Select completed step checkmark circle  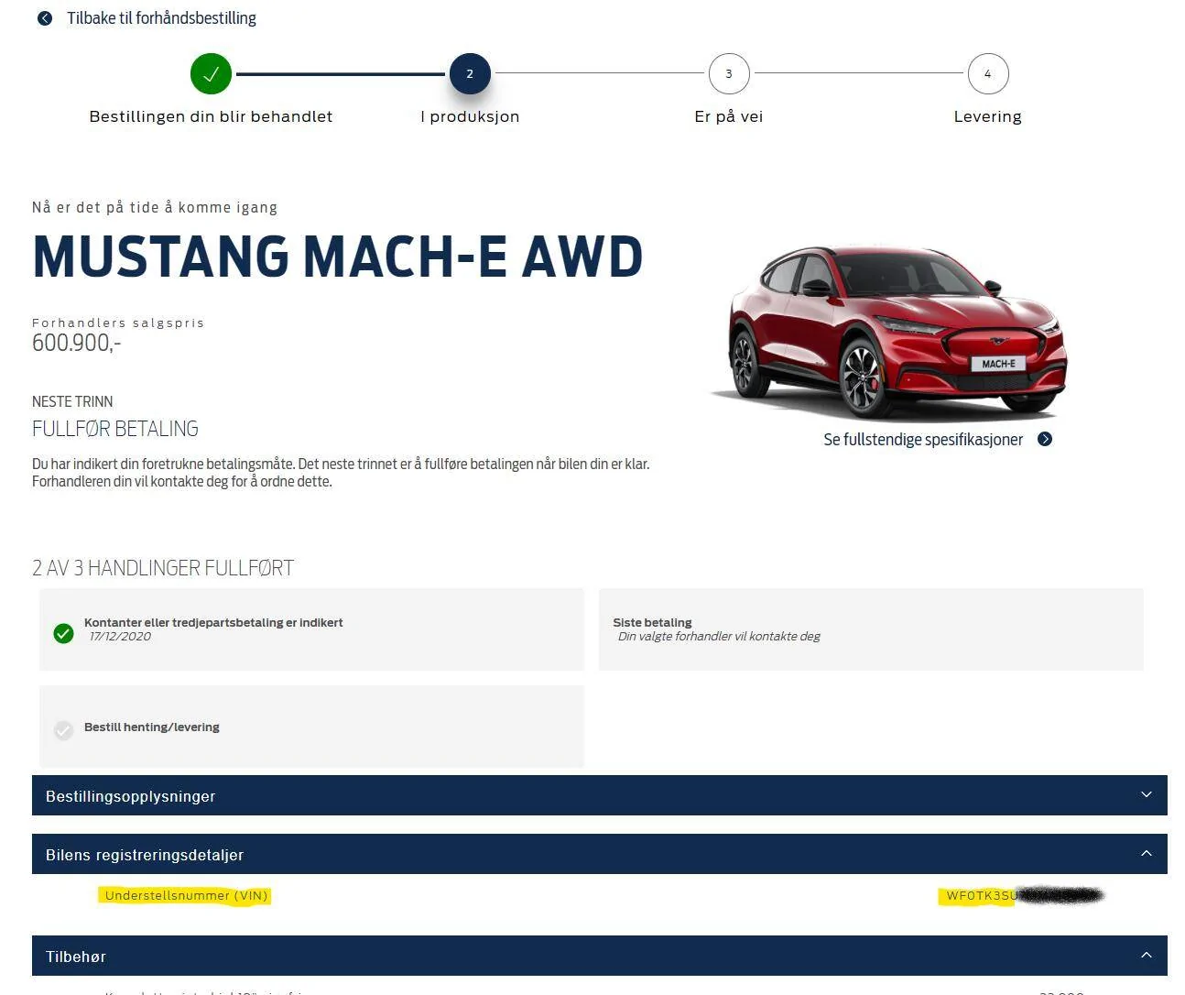(x=211, y=74)
